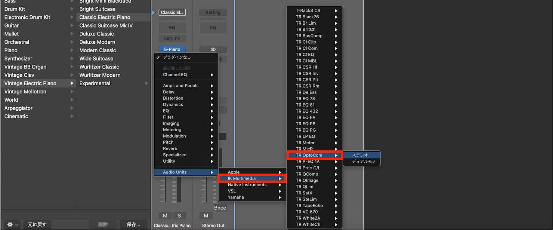
Task: Open the Distortion submenu
Action: pyautogui.click(x=186, y=98)
